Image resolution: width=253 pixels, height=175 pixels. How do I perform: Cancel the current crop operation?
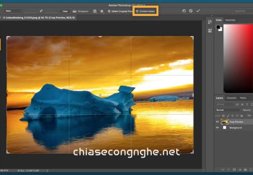coord(191,11)
